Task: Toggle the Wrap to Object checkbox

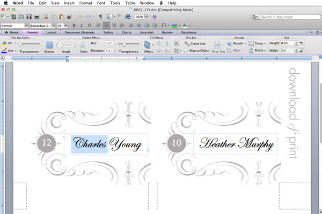Action: (186, 50)
